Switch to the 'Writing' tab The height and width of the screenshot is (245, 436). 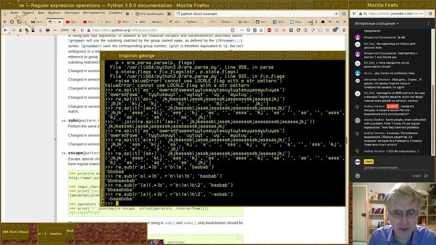point(157,22)
